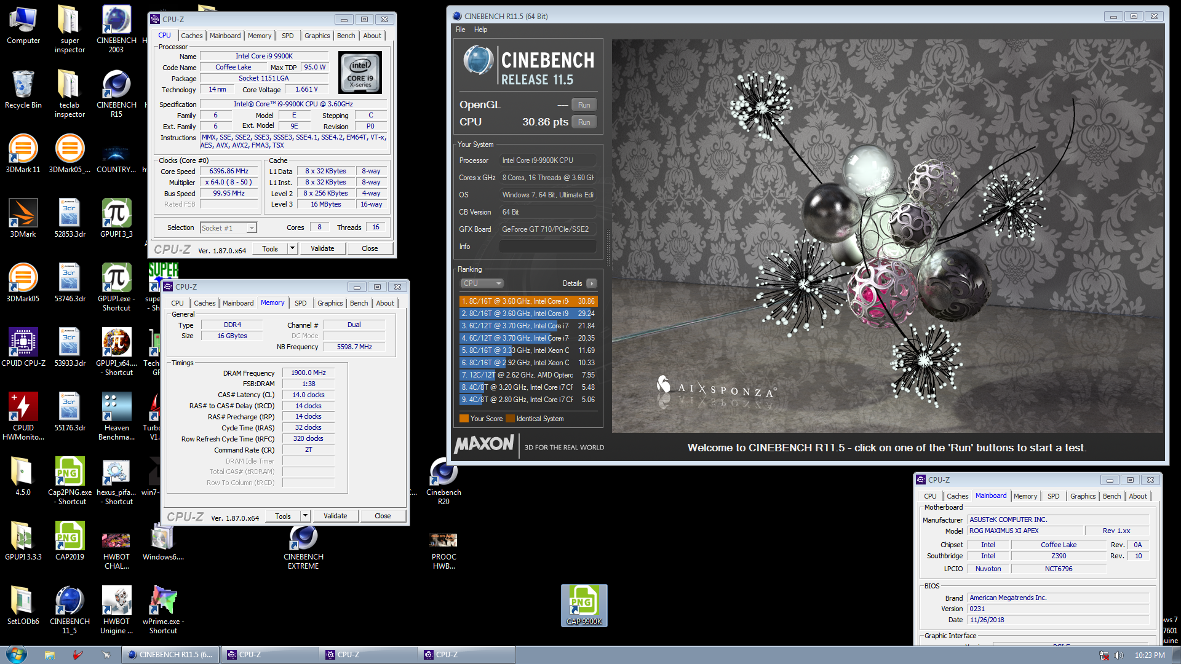Image resolution: width=1181 pixels, height=664 pixels.
Task: Click the Windows Start orb
Action: [x=17, y=654]
